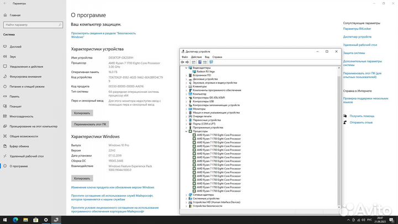Click the Сетевые адаптеры category icon
Image resolution: width=398 pixels, height=224 pixels.
tap(190, 195)
